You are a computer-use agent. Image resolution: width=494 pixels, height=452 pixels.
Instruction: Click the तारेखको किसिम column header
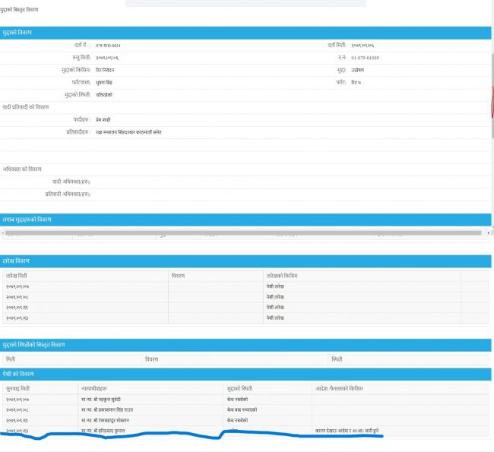282,275
